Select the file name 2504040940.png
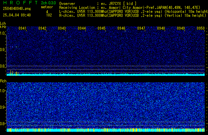208x135 pixels. click(17, 9)
